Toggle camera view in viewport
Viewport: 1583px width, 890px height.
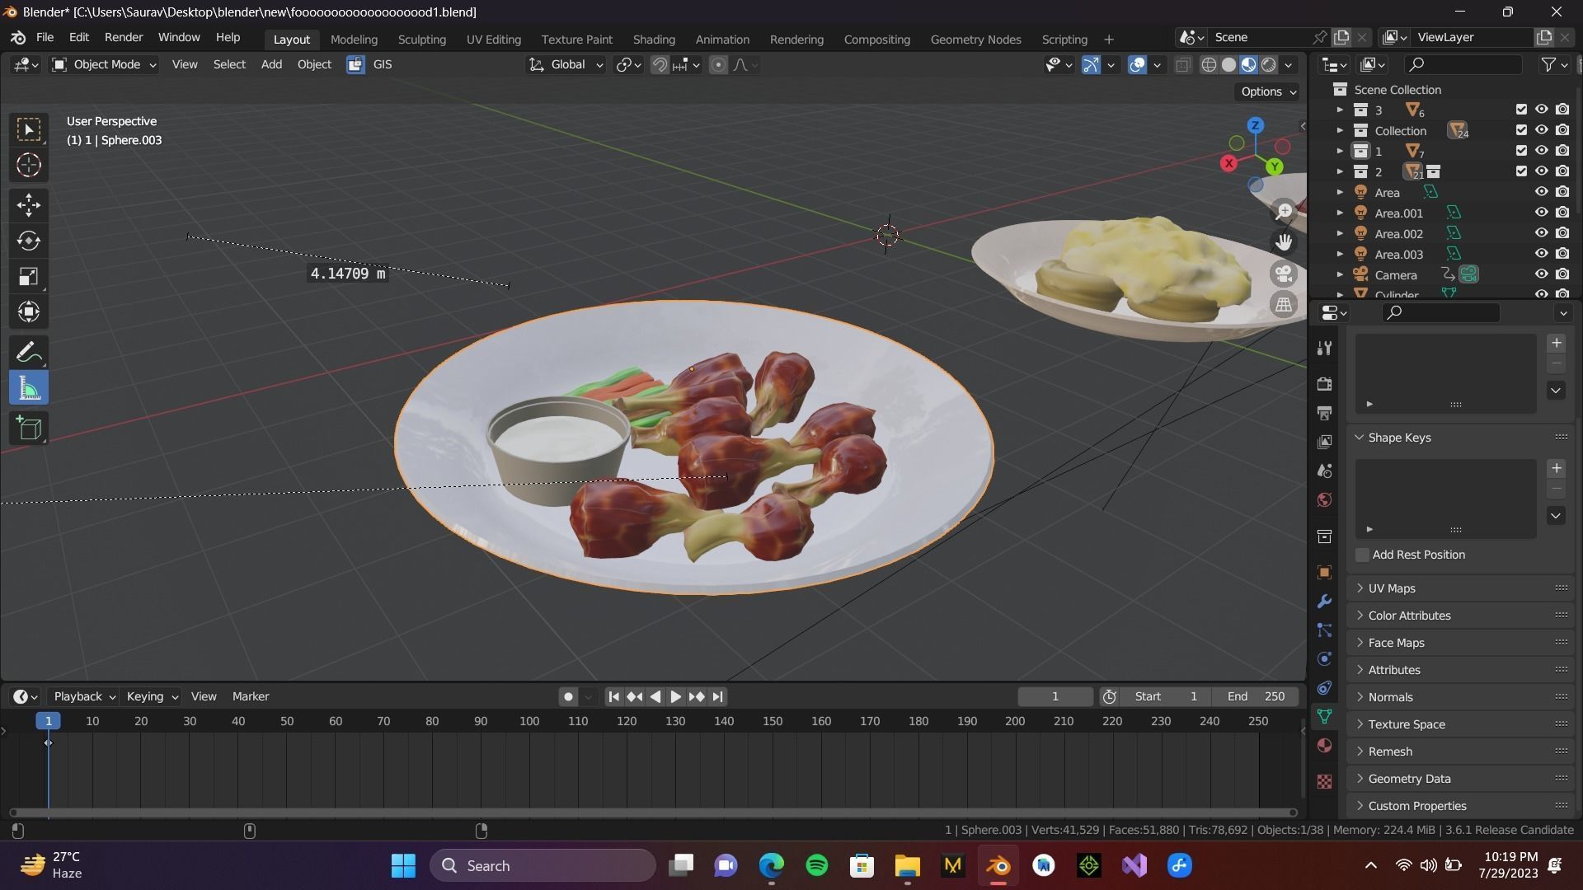pos(1284,274)
